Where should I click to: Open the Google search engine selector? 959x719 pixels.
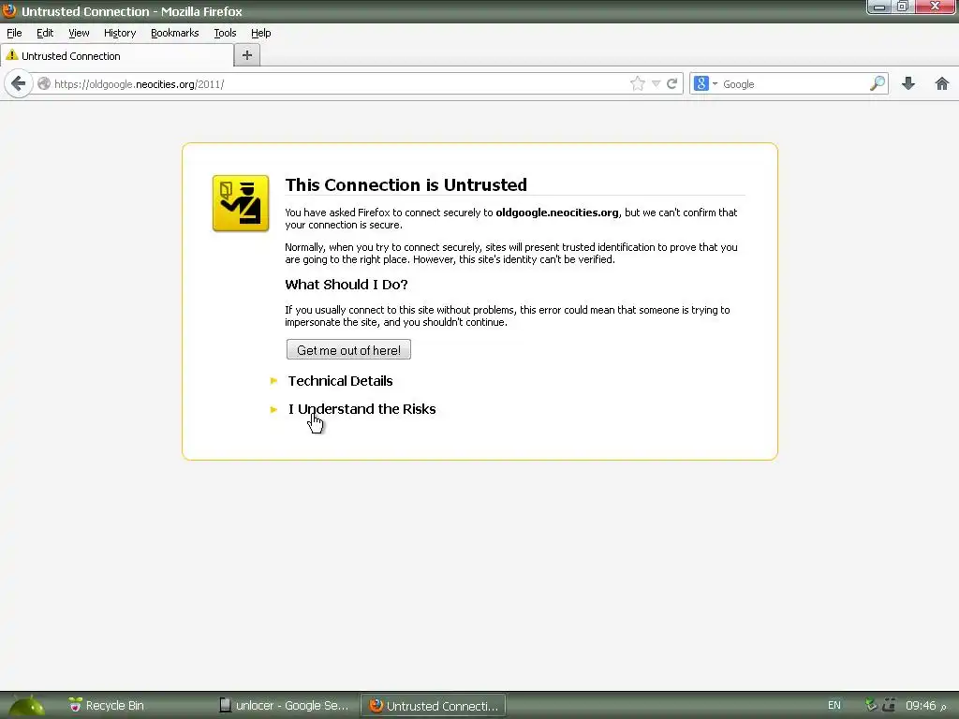(706, 83)
